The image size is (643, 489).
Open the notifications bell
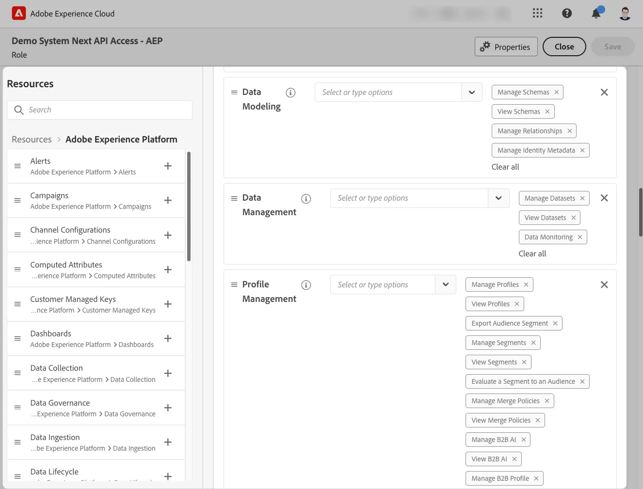tap(596, 13)
